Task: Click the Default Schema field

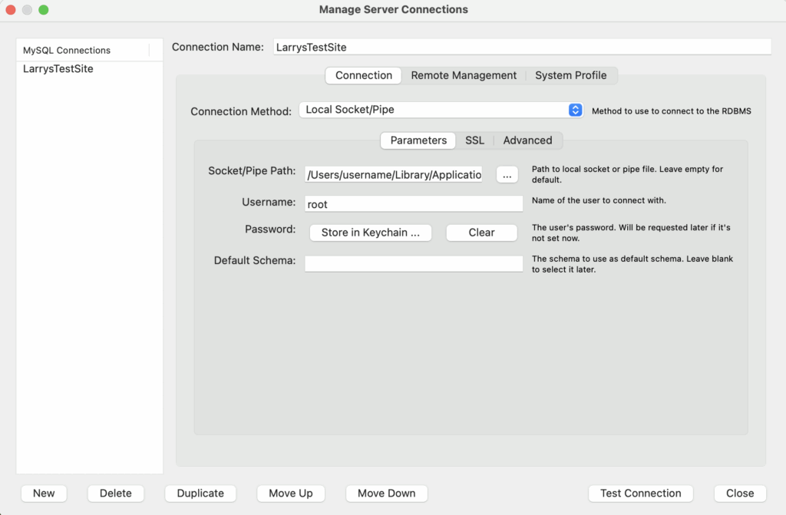Action: [x=413, y=263]
